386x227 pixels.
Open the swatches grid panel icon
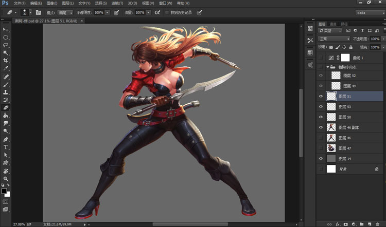tap(310, 53)
